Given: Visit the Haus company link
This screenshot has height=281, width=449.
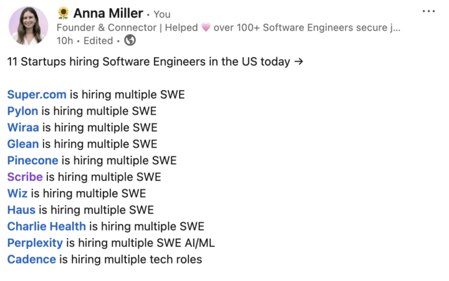Looking at the screenshot, I should tap(21, 210).
